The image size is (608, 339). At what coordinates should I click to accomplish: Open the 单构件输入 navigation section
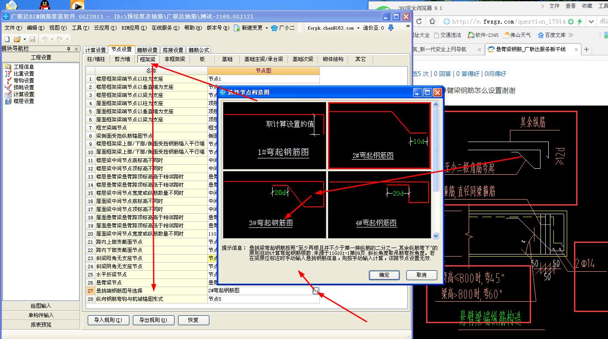coord(41,315)
